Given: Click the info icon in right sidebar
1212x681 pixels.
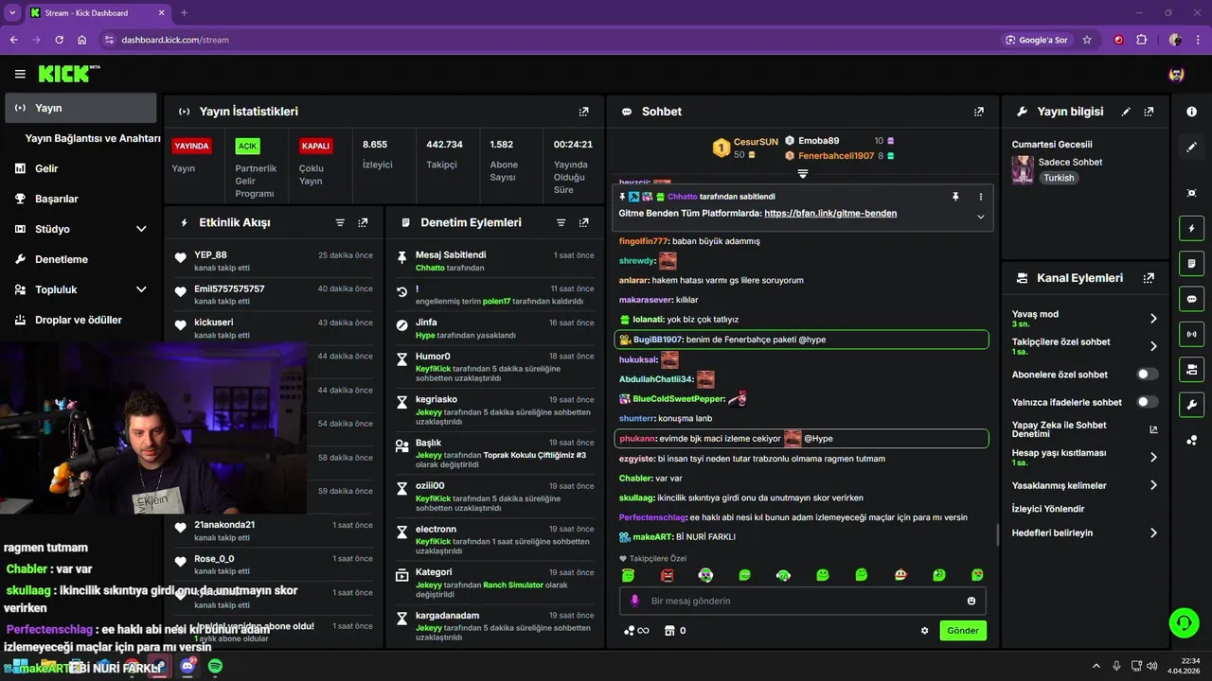Looking at the screenshot, I should (1191, 112).
